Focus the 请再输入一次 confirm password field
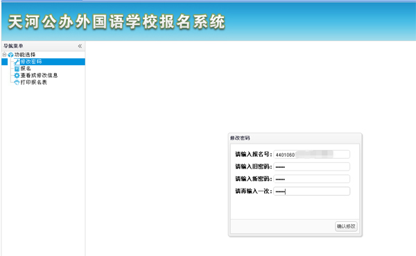Image resolution: width=416 pixels, height=256 pixels. pos(312,191)
